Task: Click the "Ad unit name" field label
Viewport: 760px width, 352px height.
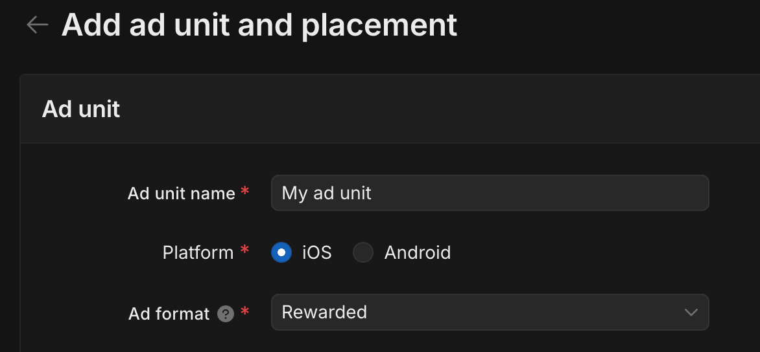Action: (181, 193)
